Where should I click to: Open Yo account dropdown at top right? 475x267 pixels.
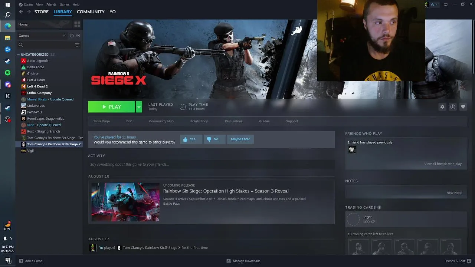pyautogui.click(x=434, y=4)
